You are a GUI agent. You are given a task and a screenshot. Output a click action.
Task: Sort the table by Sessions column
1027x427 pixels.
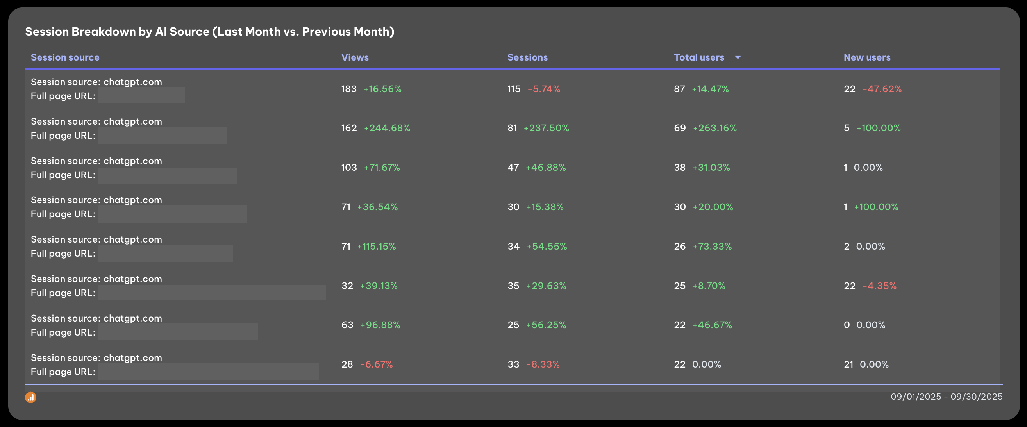coord(528,57)
